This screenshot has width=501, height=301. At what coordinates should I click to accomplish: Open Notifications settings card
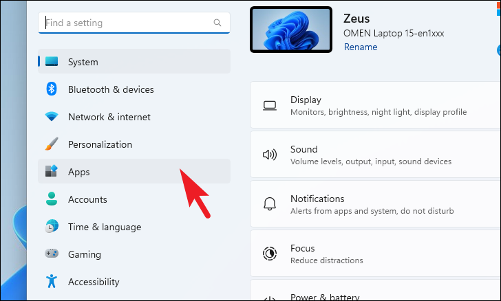(376, 204)
